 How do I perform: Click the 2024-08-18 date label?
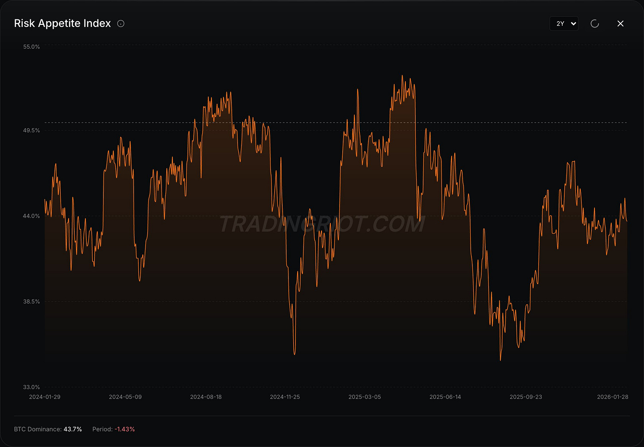pos(206,397)
